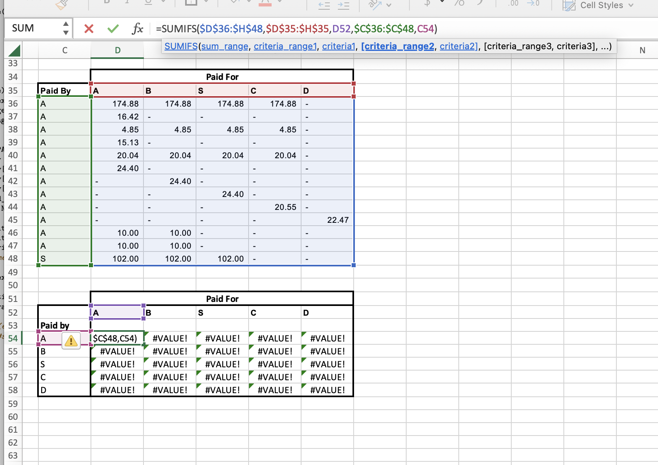This screenshot has width=658, height=465.
Task: Click the 'D' header cell in row 52
Action: pos(327,312)
